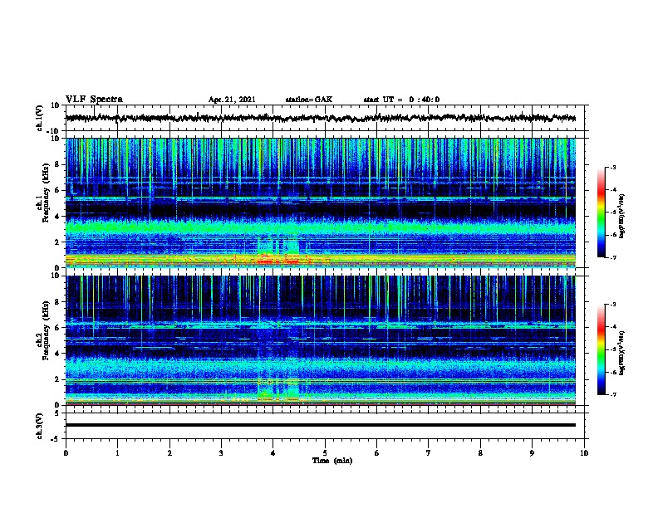Viewport: 658px width, 508px height.
Task: Click the ch.1 spectrogram "2" kHz tick label
Action: pos(57,242)
